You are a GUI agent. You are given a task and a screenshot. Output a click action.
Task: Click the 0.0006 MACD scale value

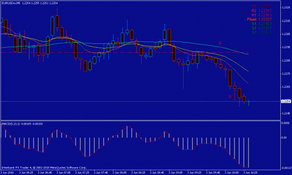[x=285, y=123]
